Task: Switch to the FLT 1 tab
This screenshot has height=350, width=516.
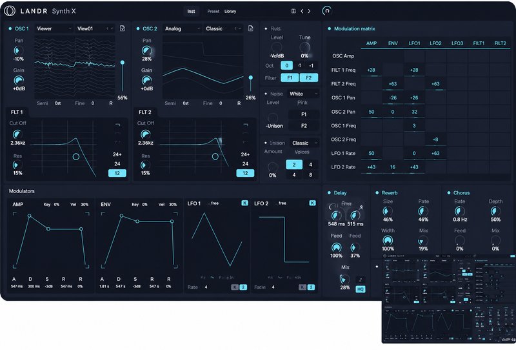Action: tap(17, 112)
